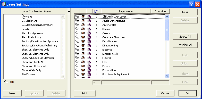Image resolution: width=202 pixels, height=99 pixels.
Task: Switch the 3D solid/wireframe icon on Fills layer
Action: (x=89, y=62)
